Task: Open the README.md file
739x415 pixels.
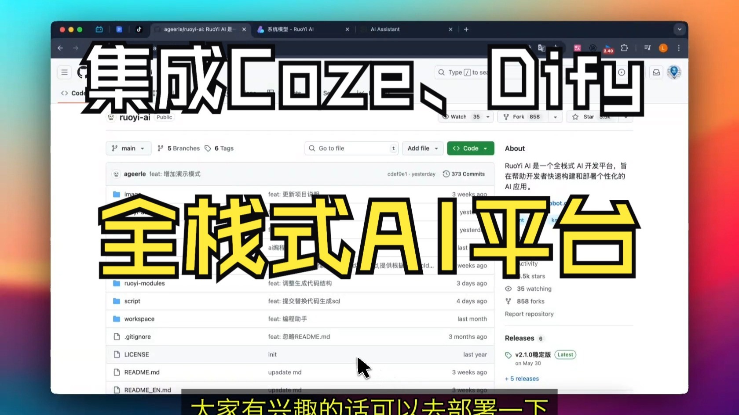Action: pyautogui.click(x=142, y=372)
